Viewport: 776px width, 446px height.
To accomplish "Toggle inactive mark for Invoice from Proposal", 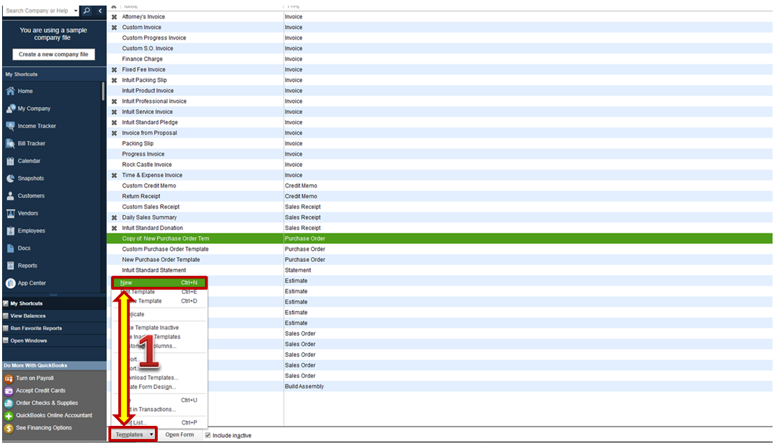I will coord(115,133).
